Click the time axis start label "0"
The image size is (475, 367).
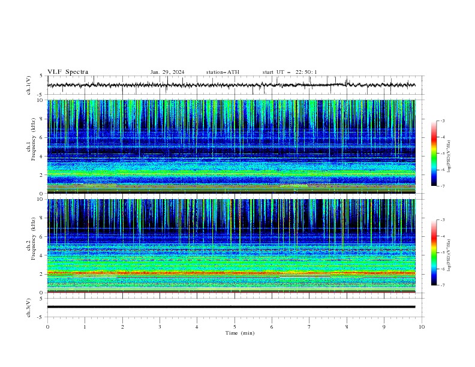click(47, 327)
